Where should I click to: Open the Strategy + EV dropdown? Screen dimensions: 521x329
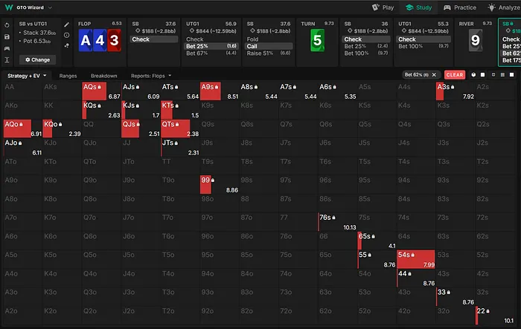coord(27,76)
